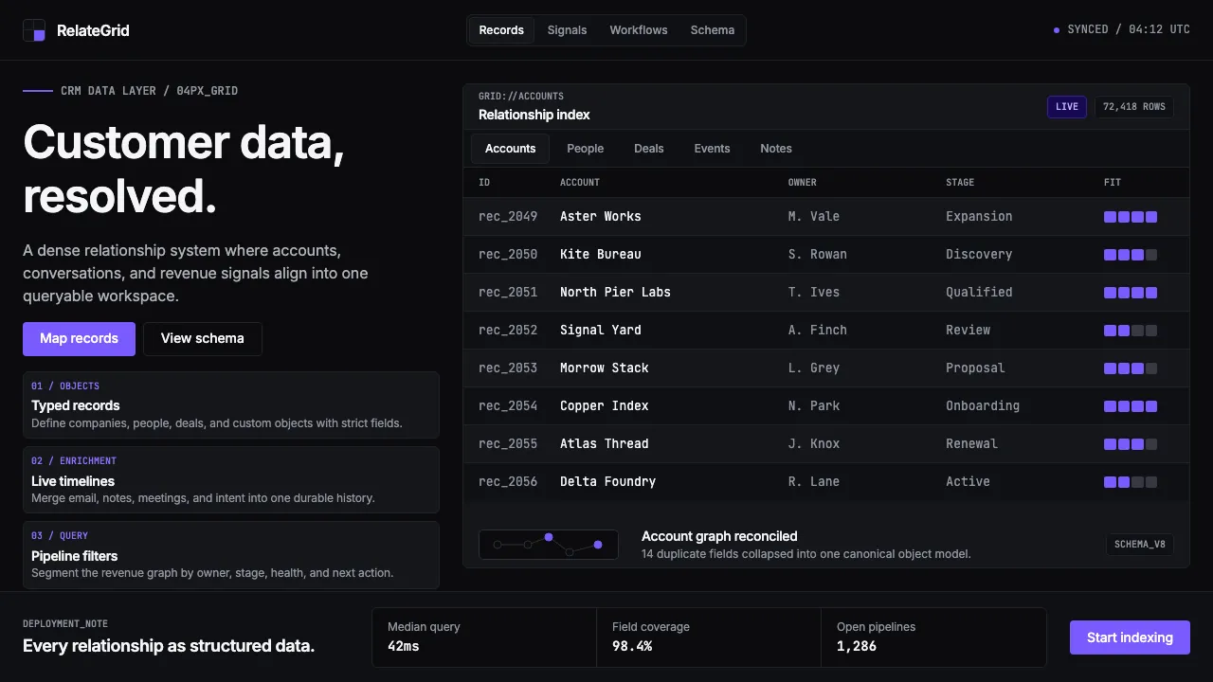This screenshot has width=1213, height=682.
Task: Click the Expansion stage cell
Action: point(979,216)
